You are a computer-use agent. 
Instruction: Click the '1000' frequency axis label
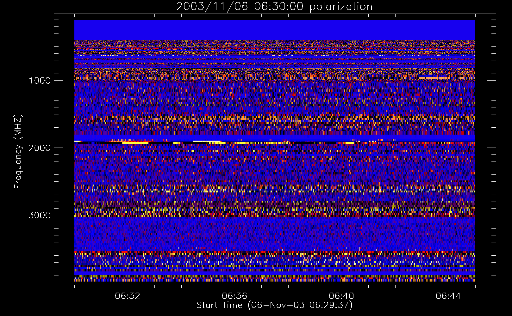point(40,81)
